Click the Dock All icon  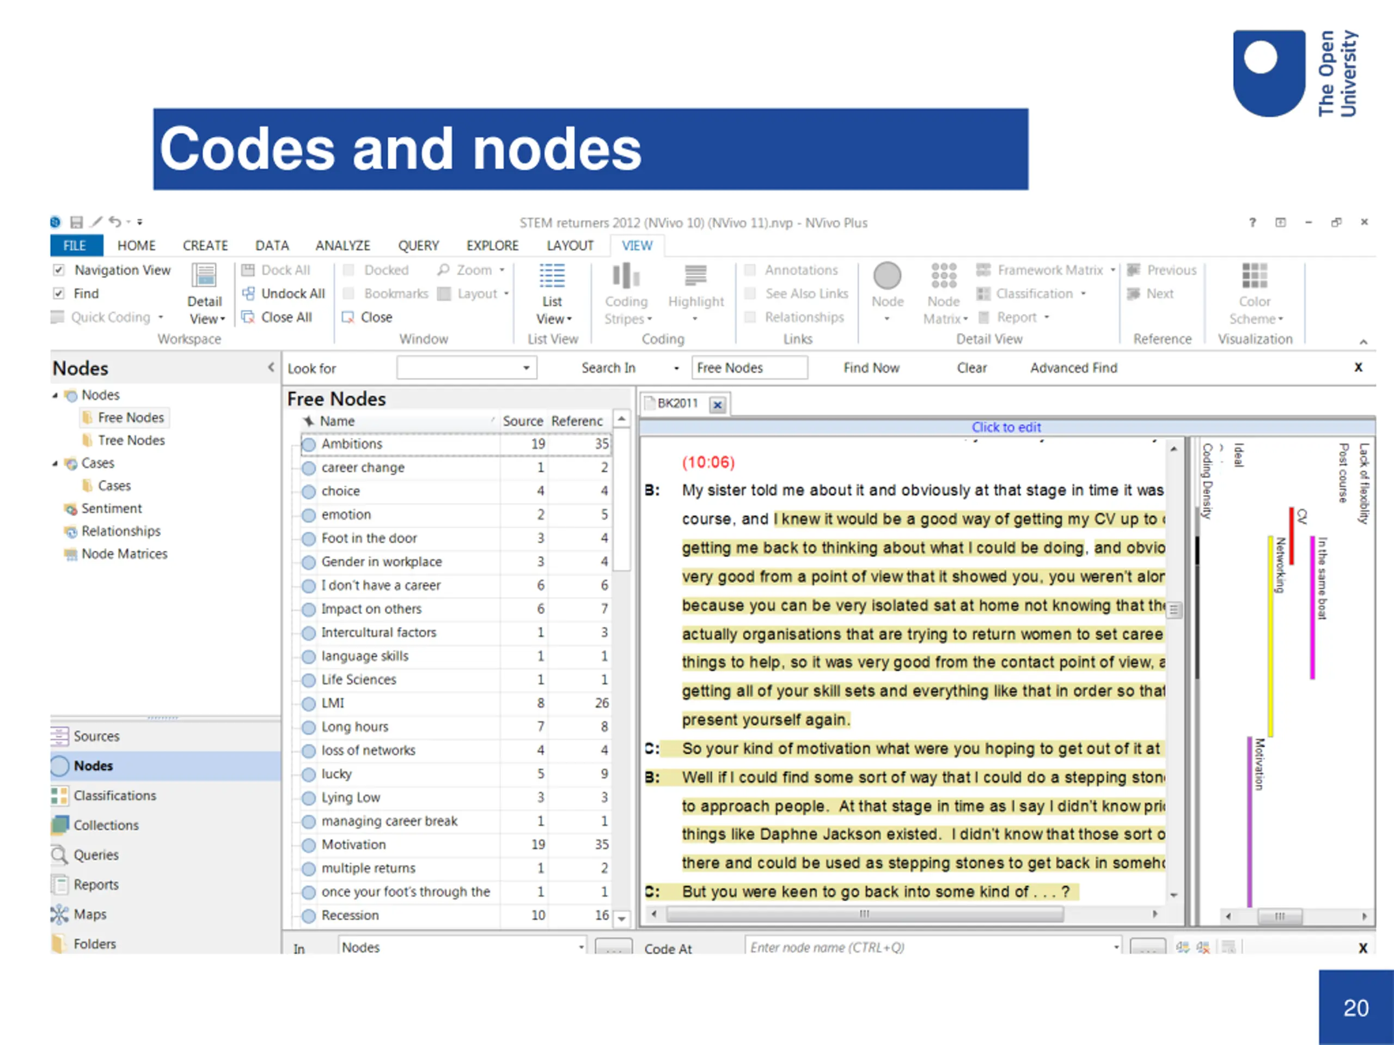248,270
